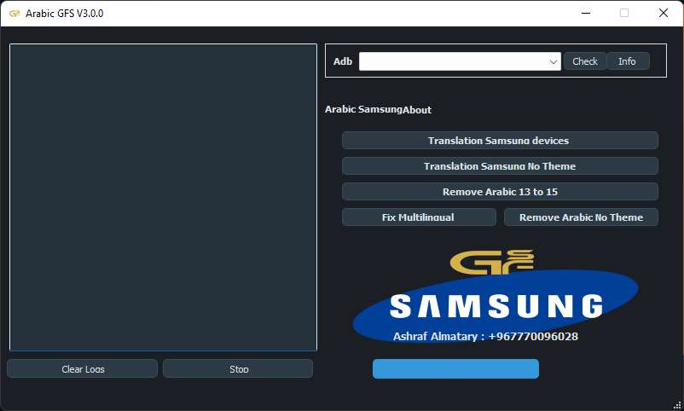Click inside the empty log output area
Screen dimensions: 684x411
coord(163,197)
